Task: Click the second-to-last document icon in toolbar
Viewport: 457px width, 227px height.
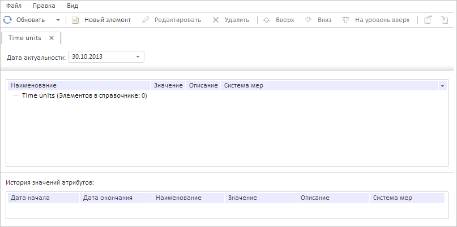Action: (428, 20)
